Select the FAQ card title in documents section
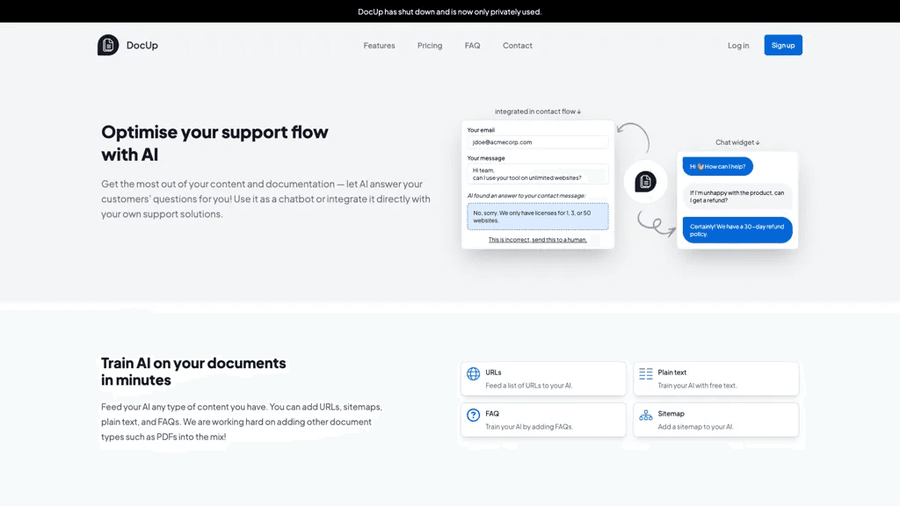This screenshot has width=900, height=506. coord(492,414)
